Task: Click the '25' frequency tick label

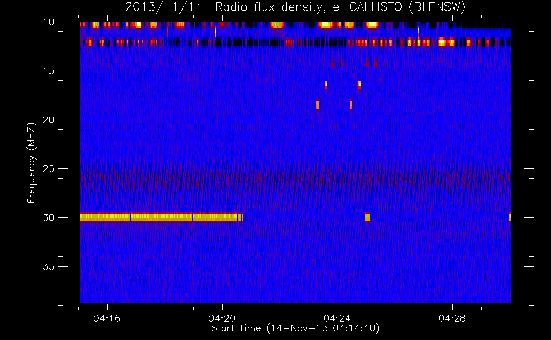Action: click(49, 169)
